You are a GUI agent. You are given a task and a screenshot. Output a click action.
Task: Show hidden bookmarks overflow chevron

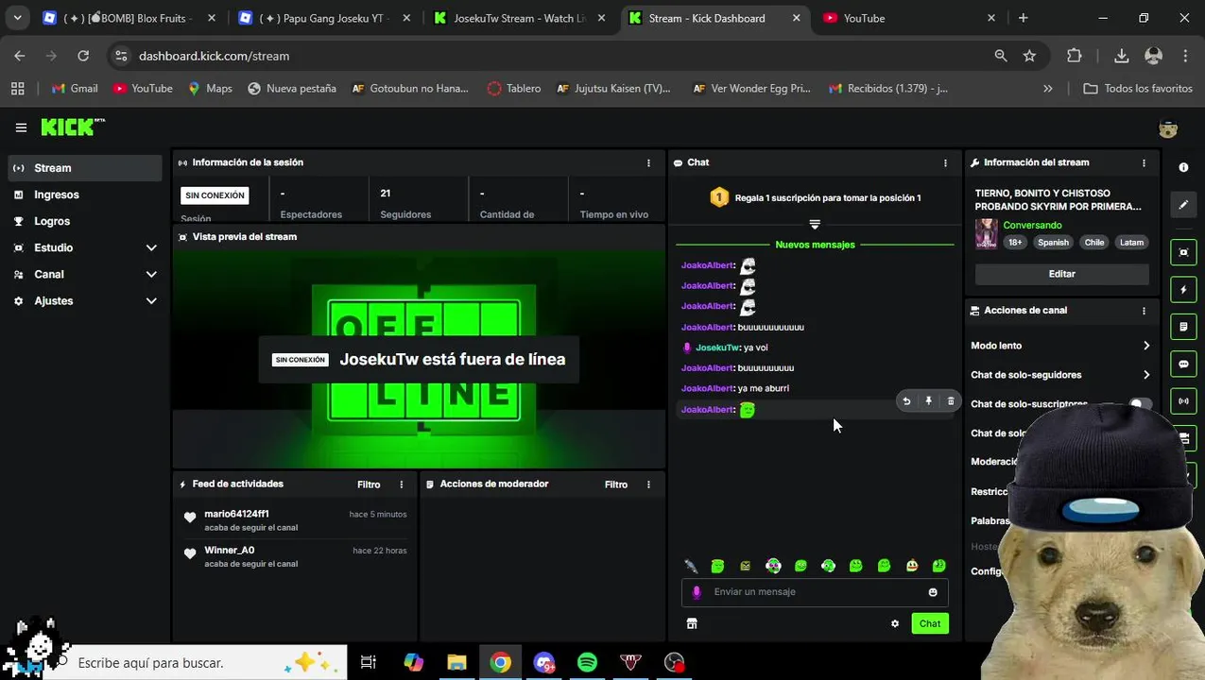pos(1047,88)
